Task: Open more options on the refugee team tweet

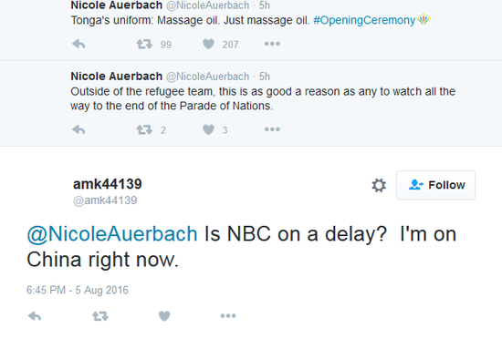Action: pyautogui.click(x=272, y=129)
